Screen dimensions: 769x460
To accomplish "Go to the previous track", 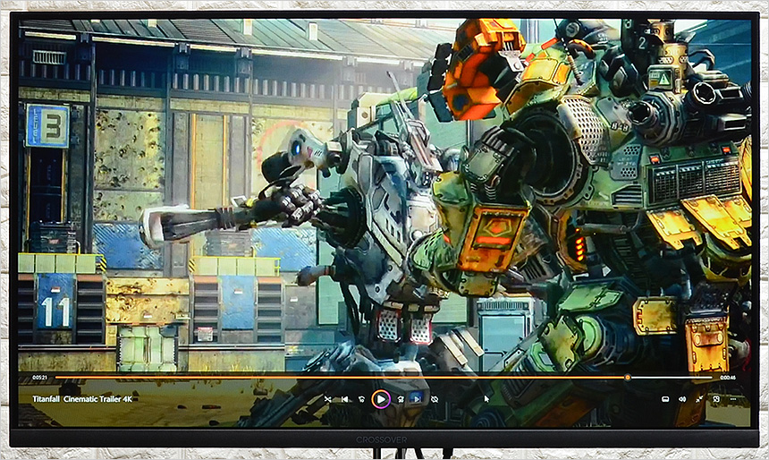I will (344, 399).
